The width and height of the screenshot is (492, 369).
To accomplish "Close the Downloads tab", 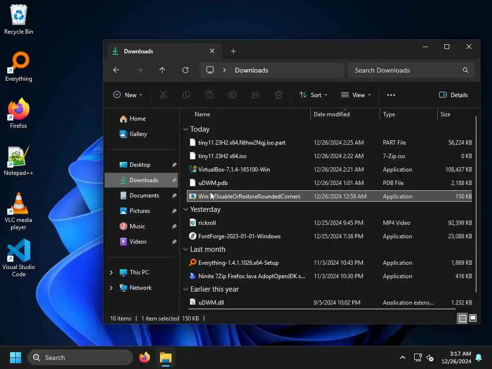I will 212,51.
